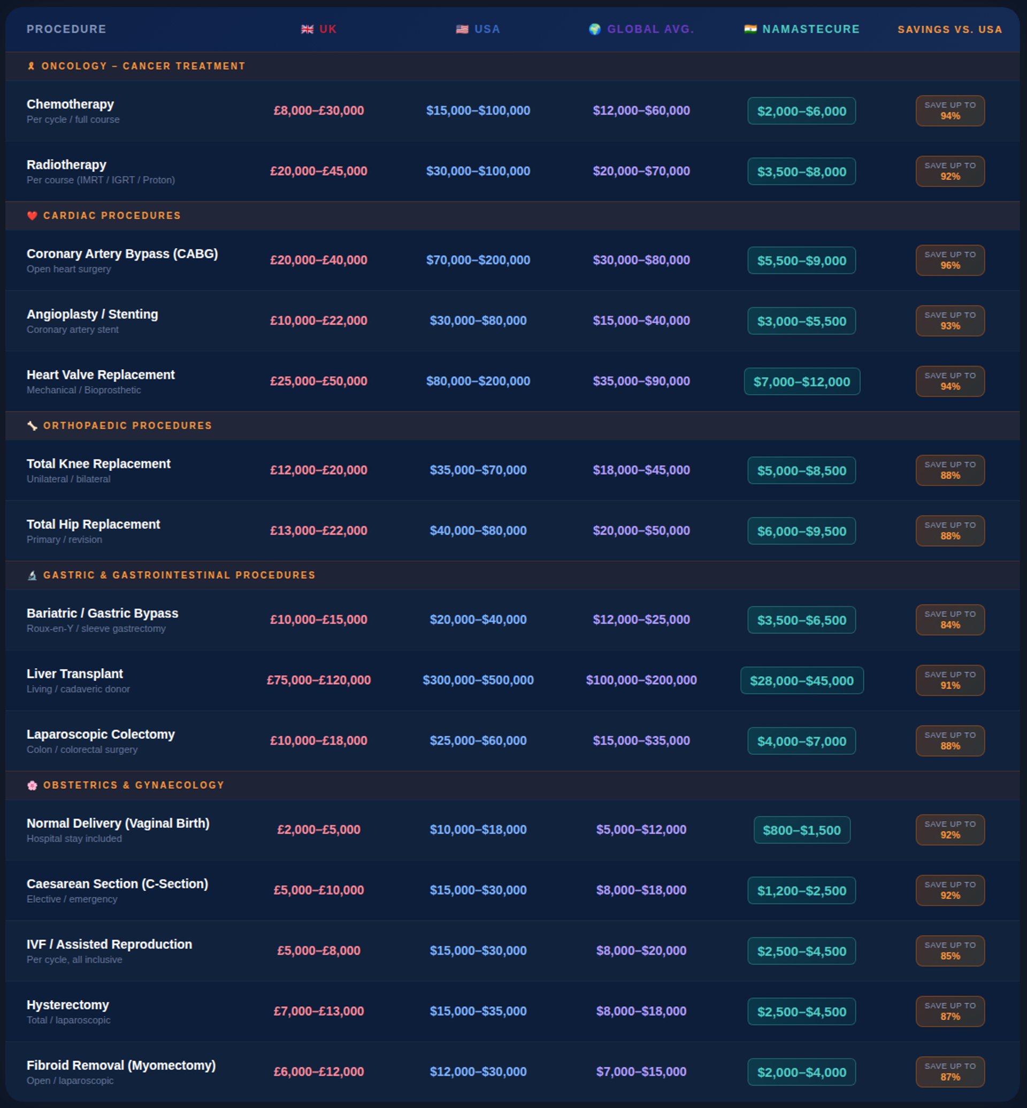The height and width of the screenshot is (1108, 1027).
Task: Select the Procedure column header
Action: click(x=66, y=29)
